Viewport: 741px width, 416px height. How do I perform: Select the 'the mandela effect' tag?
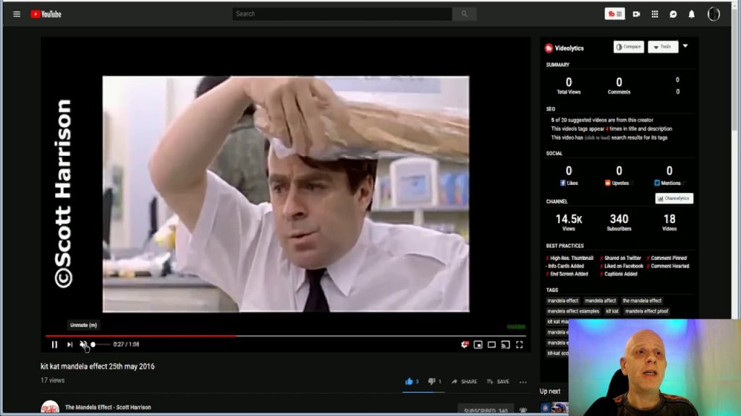[x=642, y=300]
